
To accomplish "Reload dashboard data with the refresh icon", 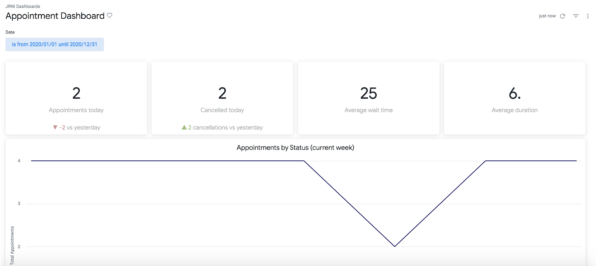I will coord(562,16).
